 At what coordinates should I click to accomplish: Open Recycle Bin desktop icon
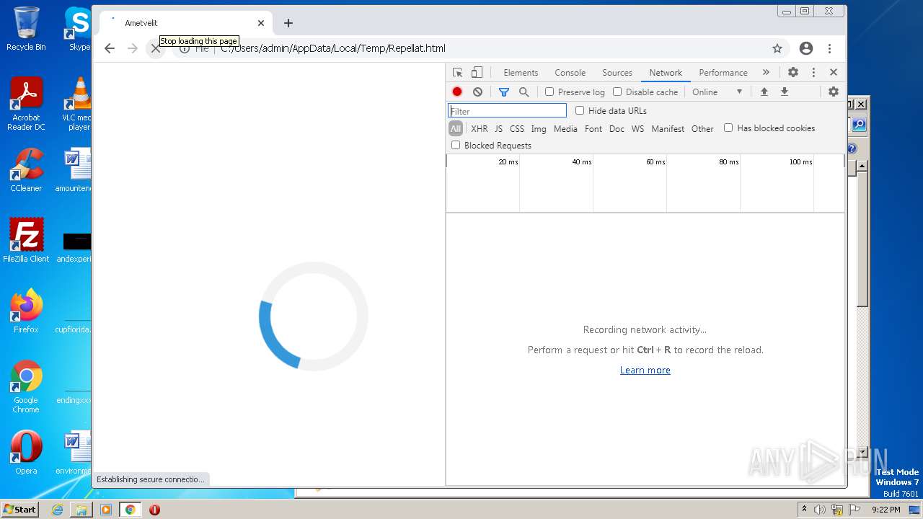(x=26, y=29)
